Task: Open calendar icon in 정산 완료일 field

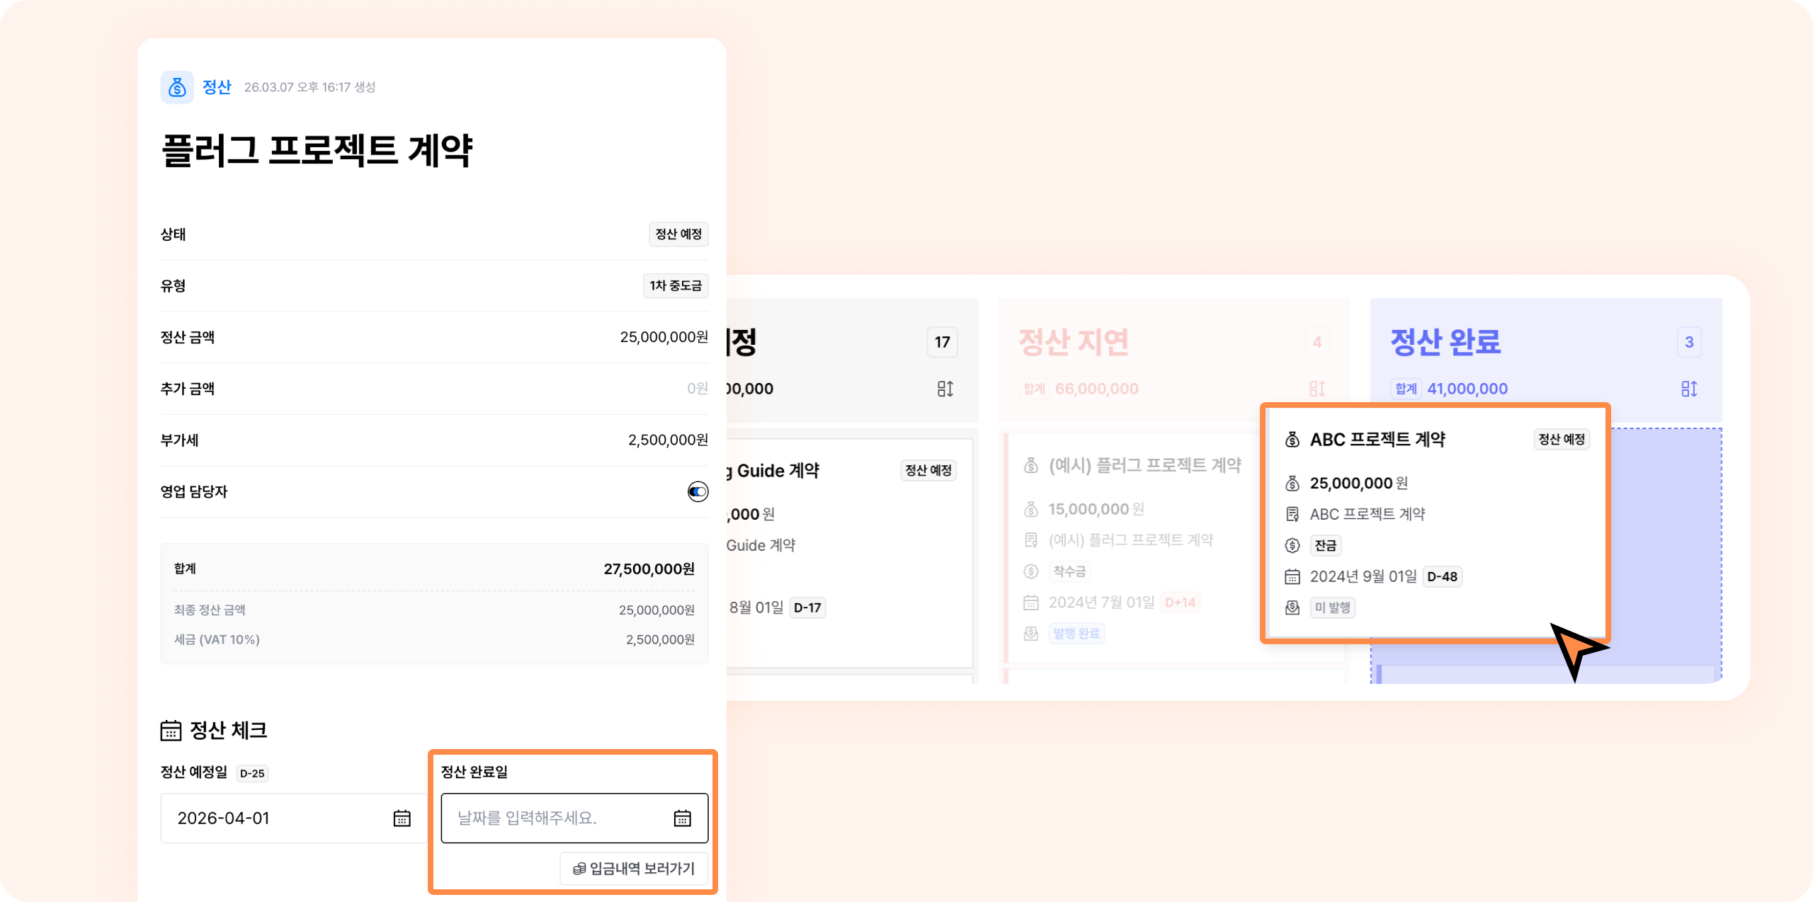Action: tap(682, 818)
